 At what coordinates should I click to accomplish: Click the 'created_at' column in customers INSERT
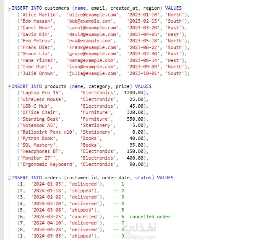click(x=124, y=8)
